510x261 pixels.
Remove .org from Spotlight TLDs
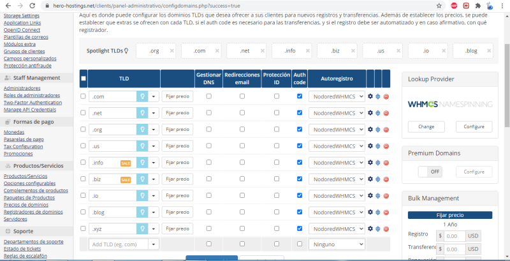click(x=171, y=51)
